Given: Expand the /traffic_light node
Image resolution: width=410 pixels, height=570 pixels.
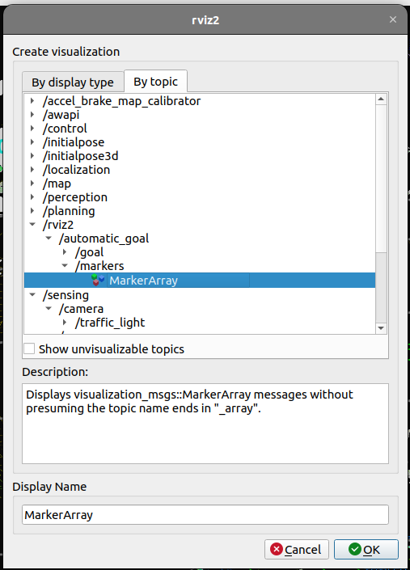Looking at the screenshot, I should click(x=65, y=323).
